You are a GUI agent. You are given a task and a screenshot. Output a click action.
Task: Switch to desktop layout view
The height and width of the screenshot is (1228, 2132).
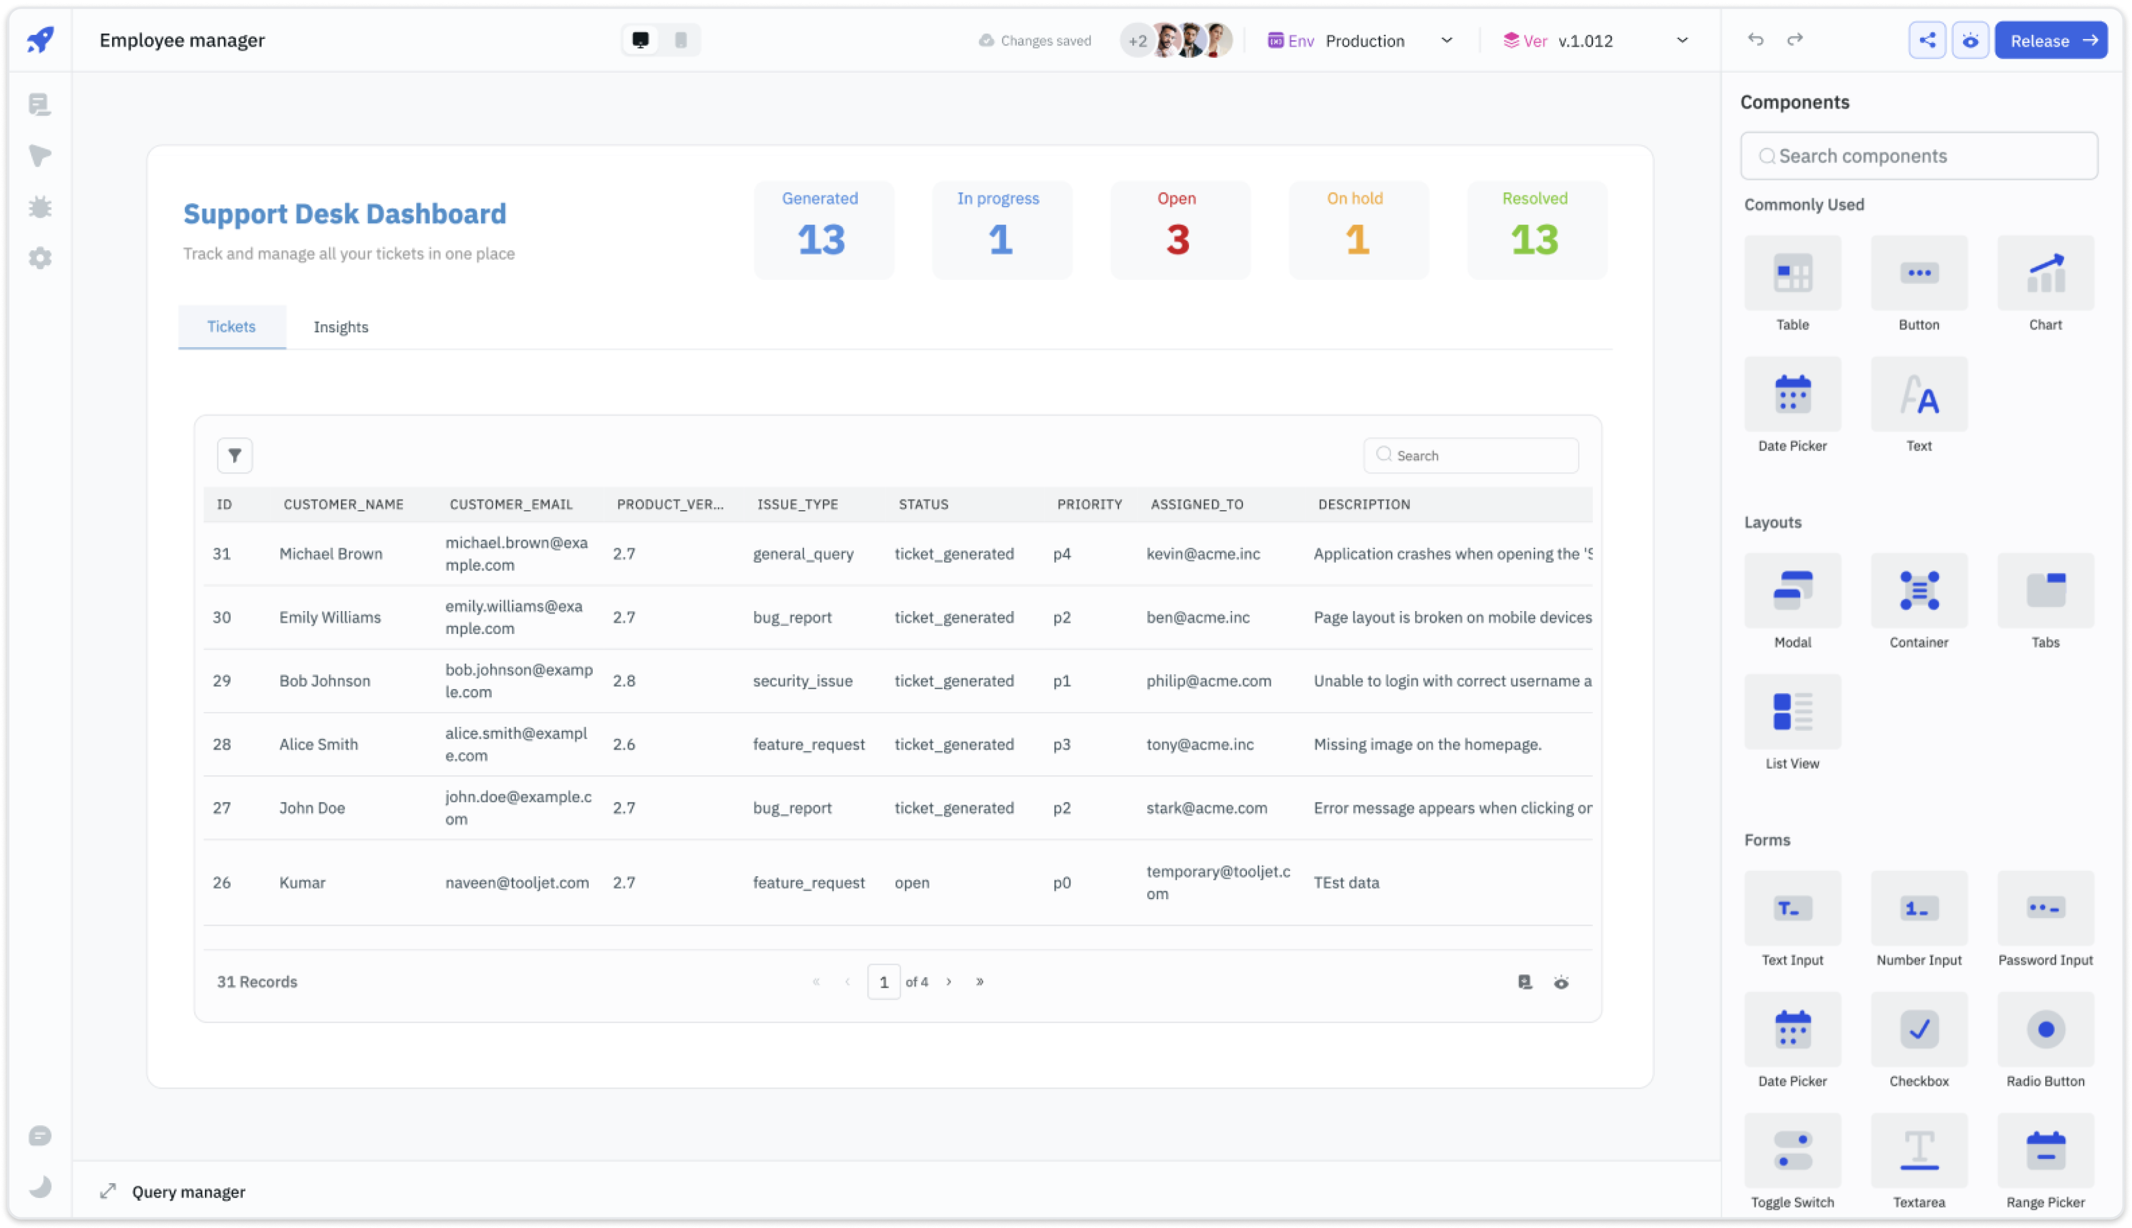tap(641, 40)
